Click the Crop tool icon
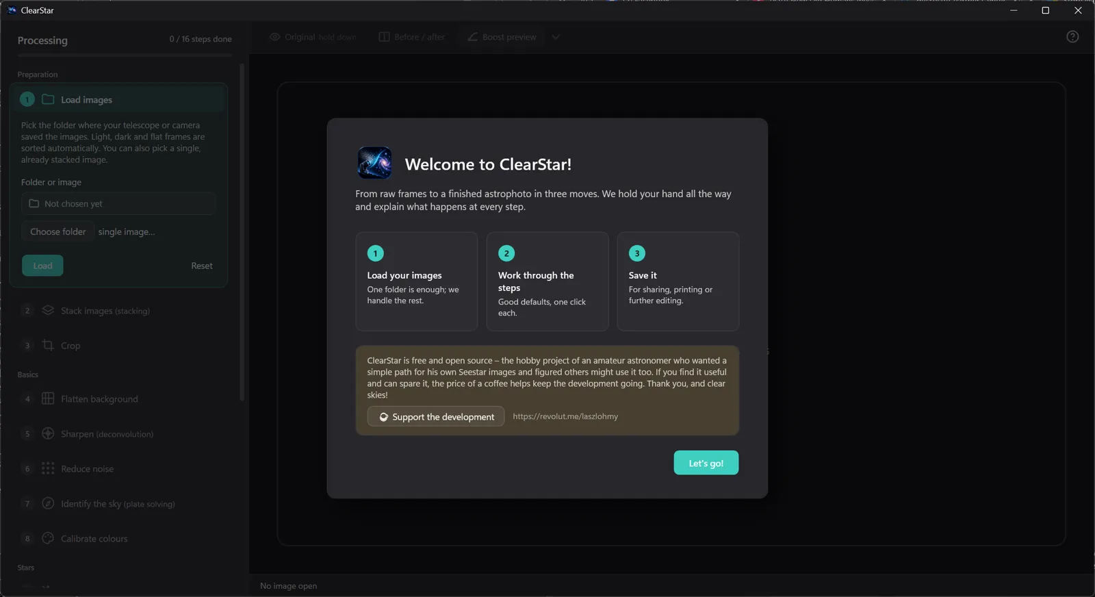The image size is (1095, 597). click(48, 345)
